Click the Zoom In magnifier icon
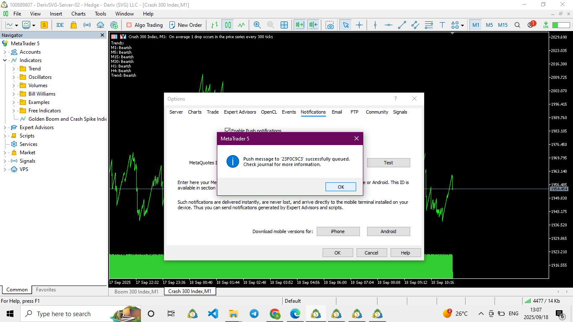Screen dimensions: 573x322 (x=257, y=25)
